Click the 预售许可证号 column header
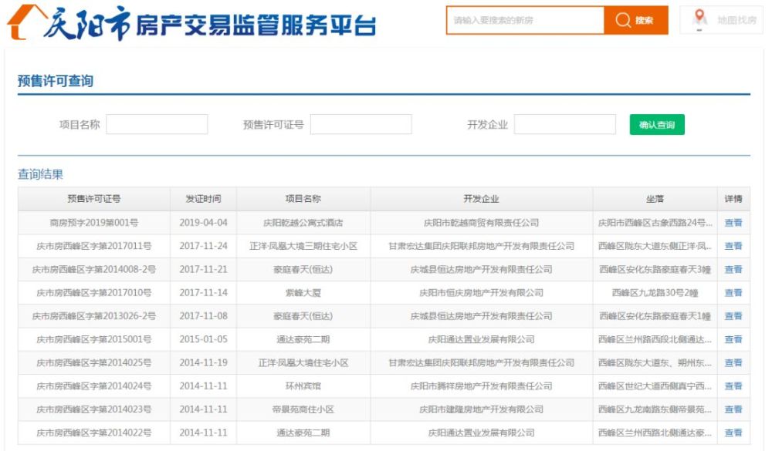 pos(94,199)
